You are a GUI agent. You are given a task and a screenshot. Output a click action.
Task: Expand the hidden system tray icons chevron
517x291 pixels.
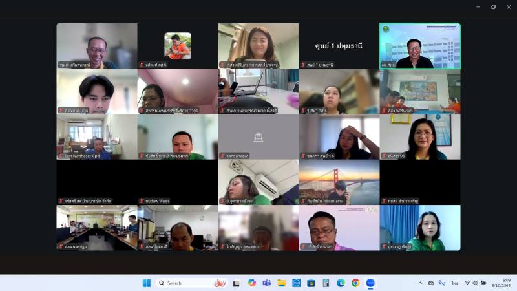tap(420, 283)
